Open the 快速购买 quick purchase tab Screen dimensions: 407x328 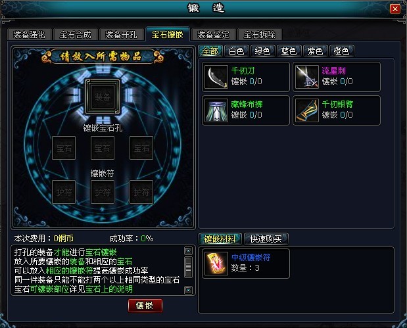tap(266, 239)
